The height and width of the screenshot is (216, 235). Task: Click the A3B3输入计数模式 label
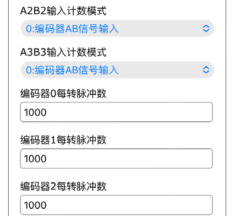[63, 52]
